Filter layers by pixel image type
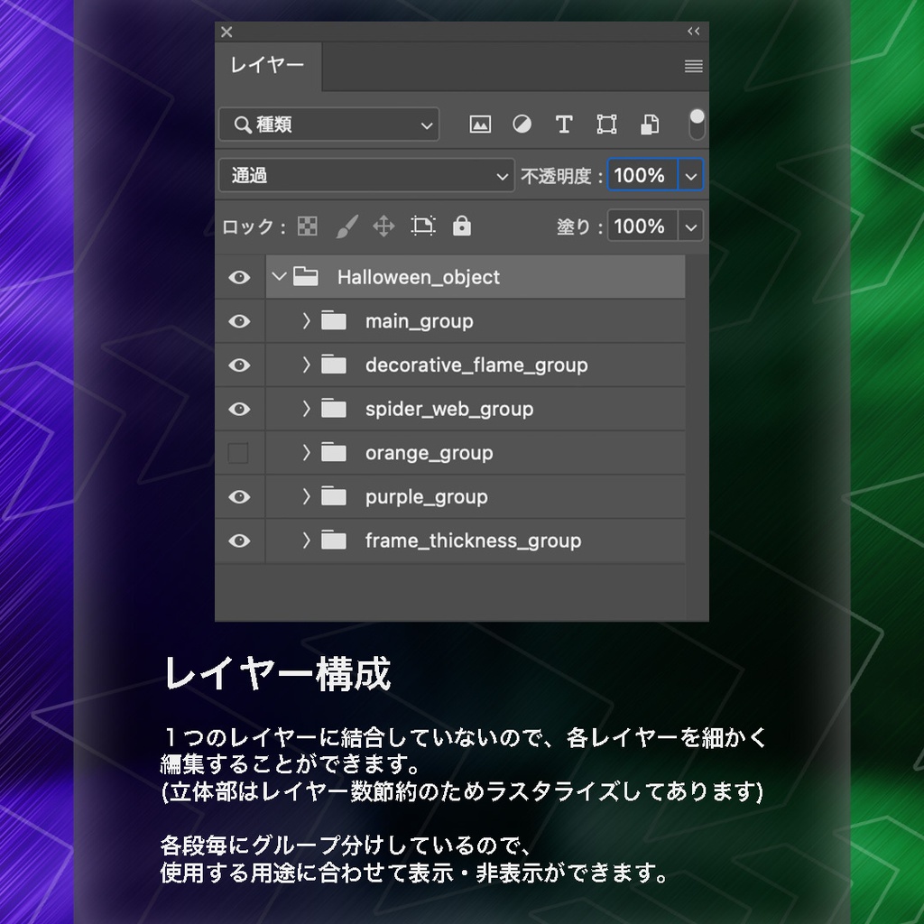Viewport: 924px width, 924px height. [x=480, y=125]
